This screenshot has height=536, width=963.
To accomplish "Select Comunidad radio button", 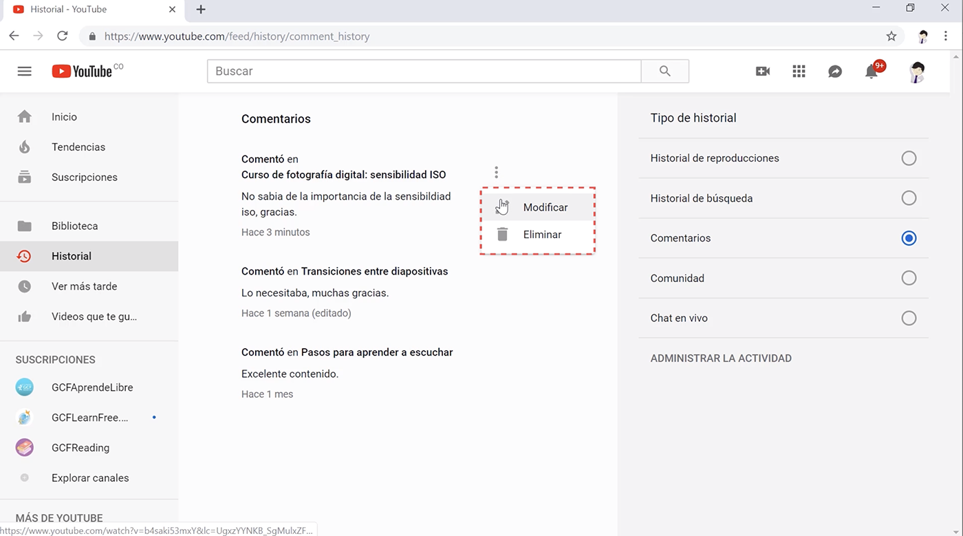I will tap(909, 278).
